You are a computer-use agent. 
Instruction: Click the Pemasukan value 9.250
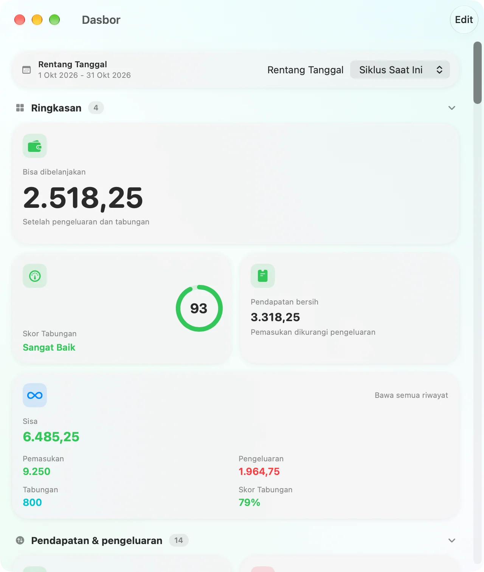36,472
